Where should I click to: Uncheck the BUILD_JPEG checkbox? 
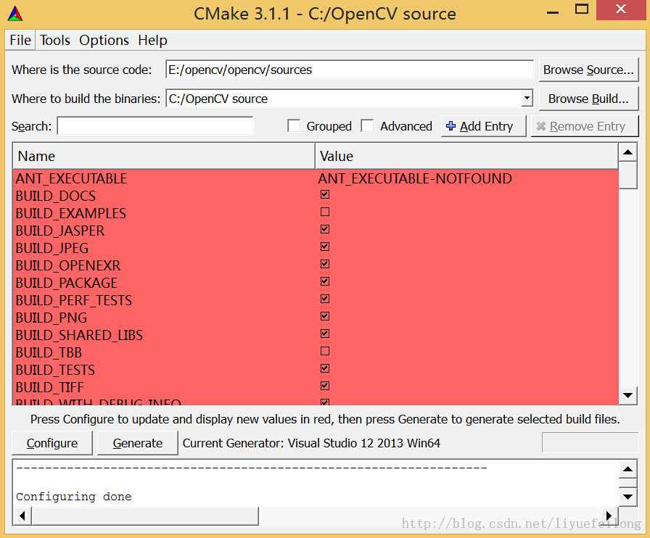[x=325, y=247]
